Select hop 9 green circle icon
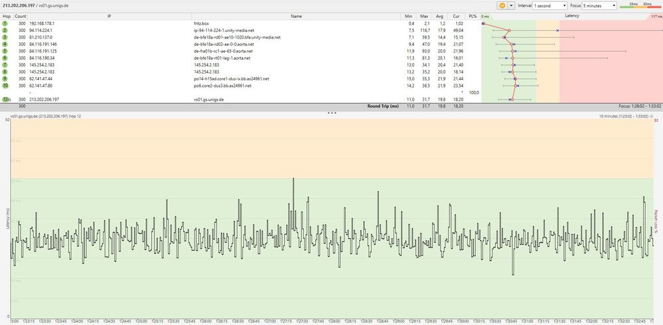The width and height of the screenshot is (663, 325). 4,79
